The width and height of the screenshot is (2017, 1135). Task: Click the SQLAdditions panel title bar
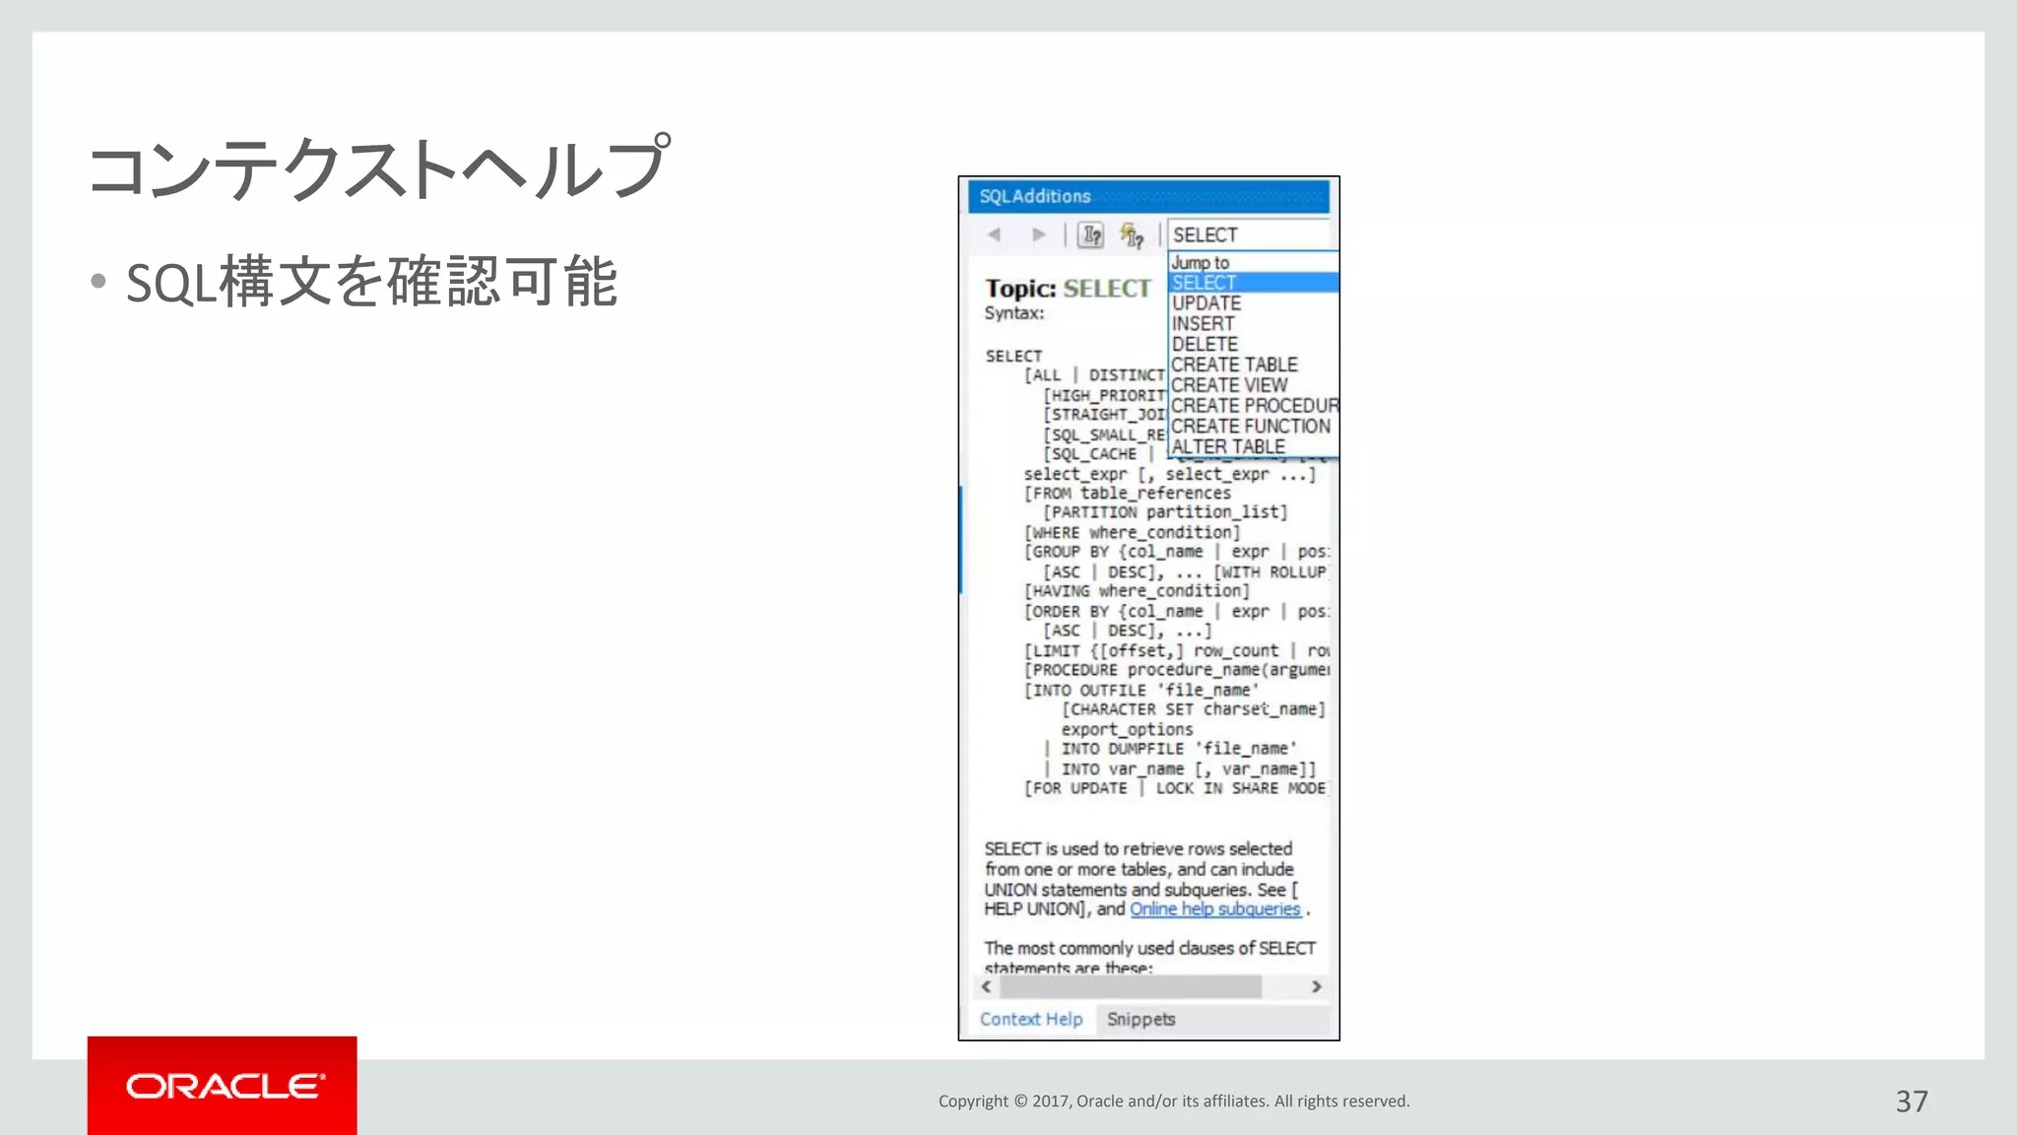click(1148, 196)
